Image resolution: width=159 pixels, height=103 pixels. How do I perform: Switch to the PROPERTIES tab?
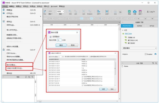[x=127, y=26]
